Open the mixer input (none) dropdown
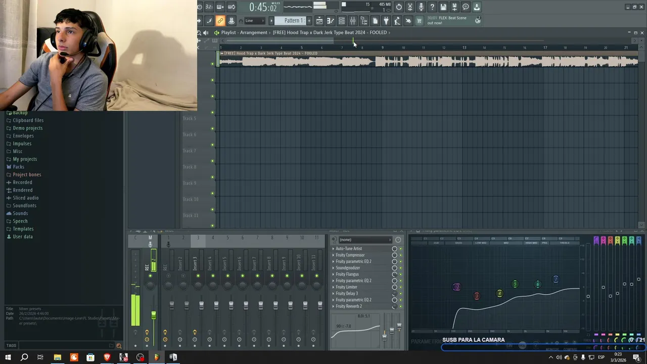647x364 pixels. pyautogui.click(x=365, y=240)
